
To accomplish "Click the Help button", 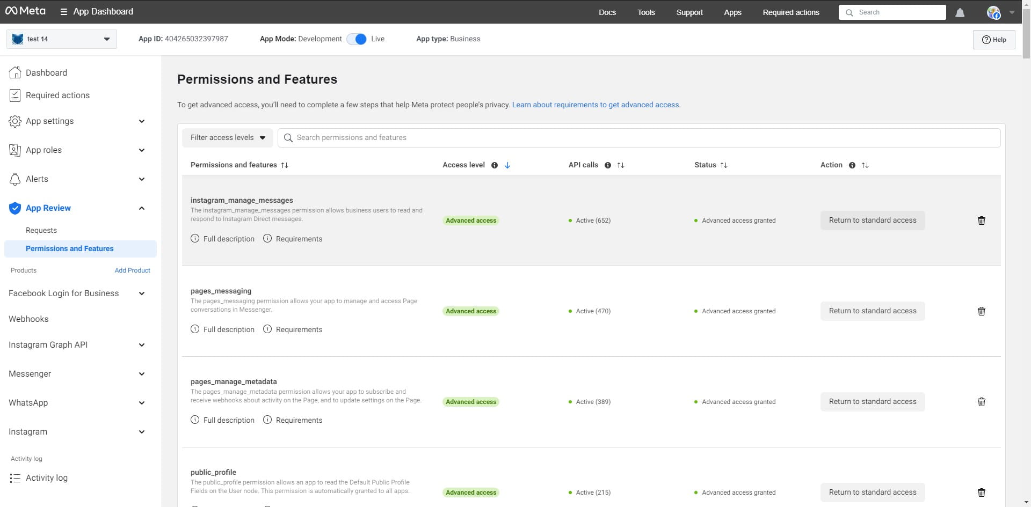I will coord(993,40).
